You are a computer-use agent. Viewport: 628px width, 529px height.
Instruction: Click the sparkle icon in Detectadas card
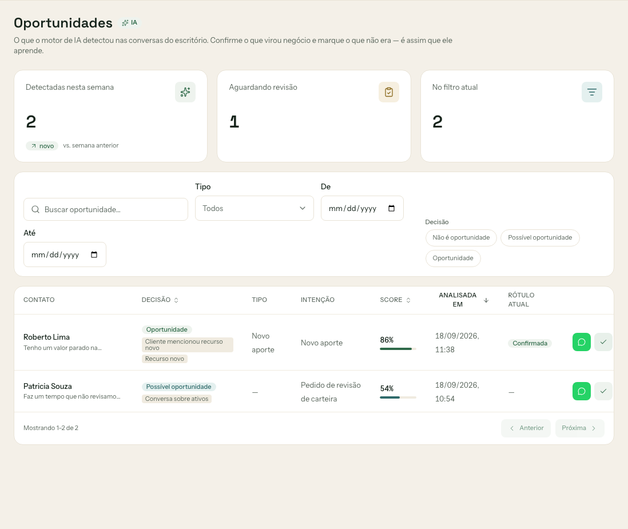point(185,92)
